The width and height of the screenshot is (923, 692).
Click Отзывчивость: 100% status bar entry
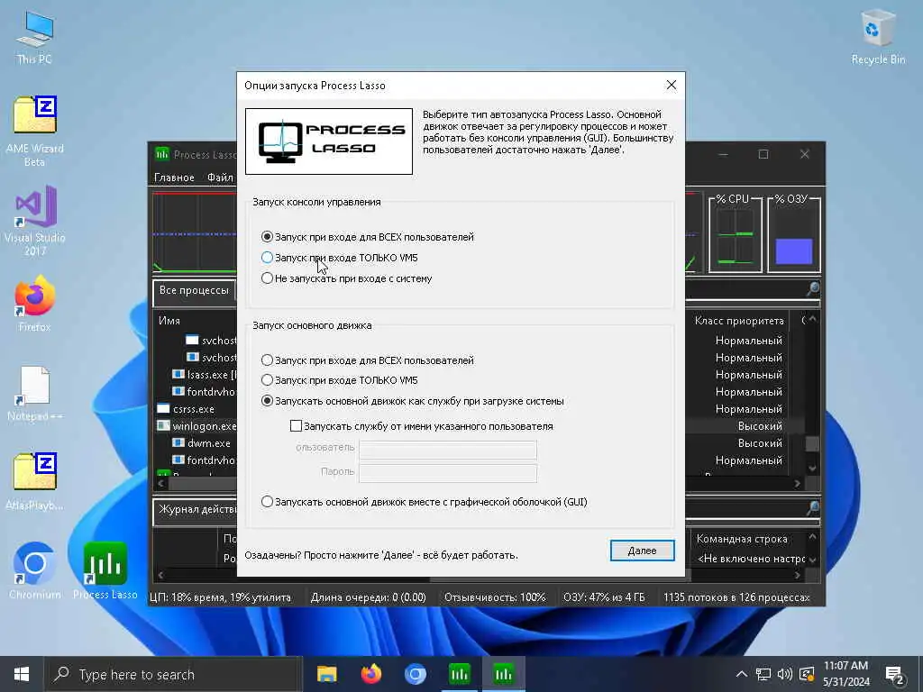[495, 597]
